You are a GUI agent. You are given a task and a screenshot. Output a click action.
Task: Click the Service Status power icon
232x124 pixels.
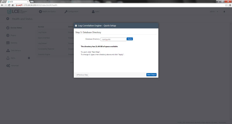click(8, 28)
